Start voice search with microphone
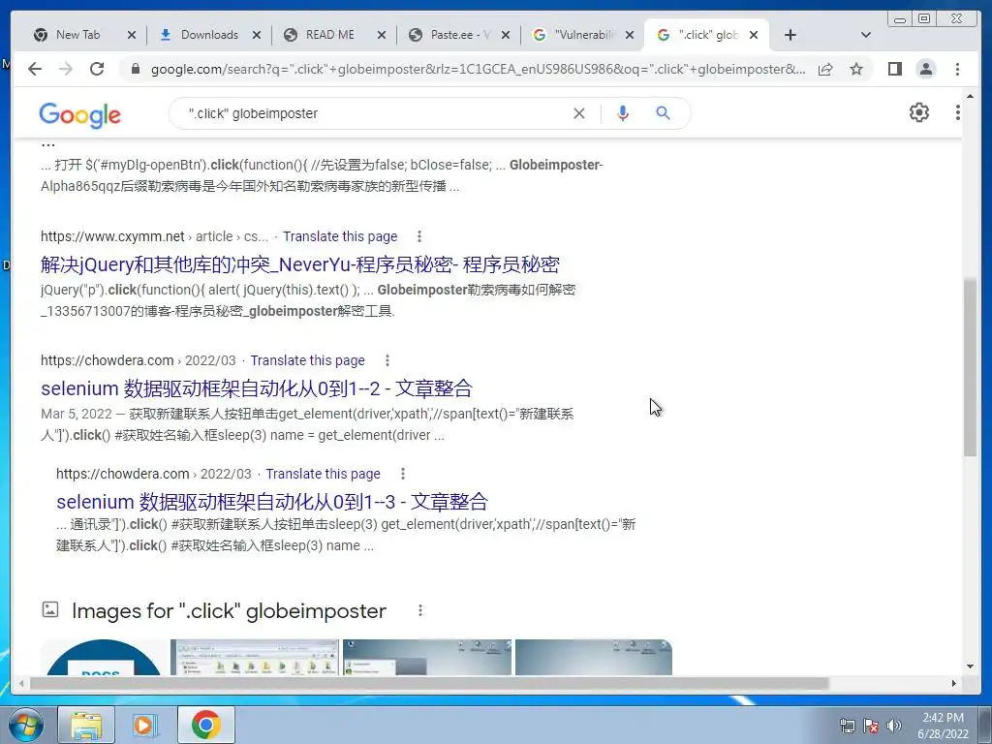The width and height of the screenshot is (992, 744). (623, 113)
